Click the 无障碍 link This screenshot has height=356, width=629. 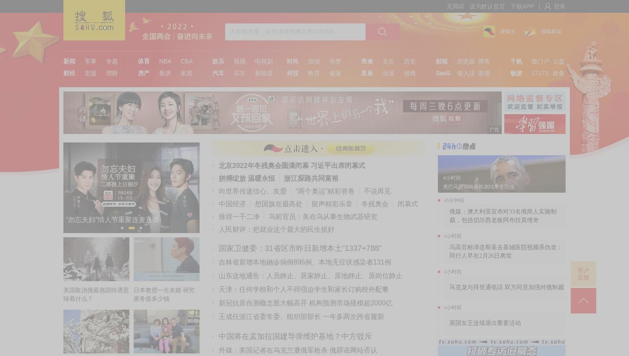(x=455, y=6)
